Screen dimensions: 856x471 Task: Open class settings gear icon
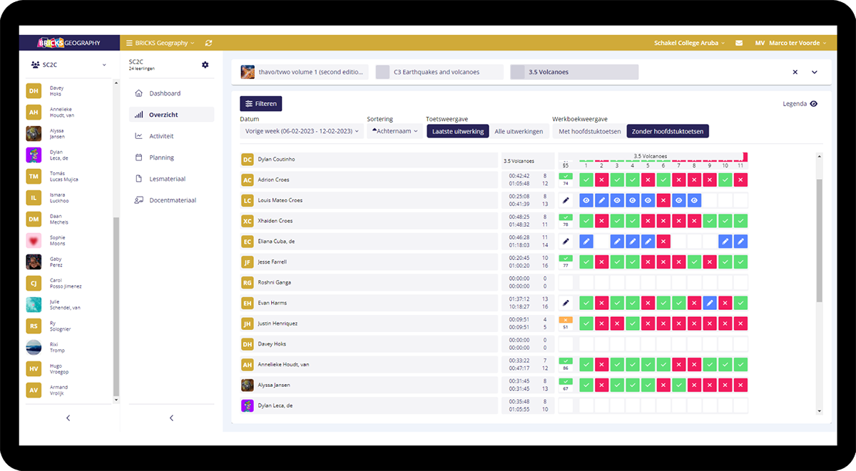pos(205,65)
